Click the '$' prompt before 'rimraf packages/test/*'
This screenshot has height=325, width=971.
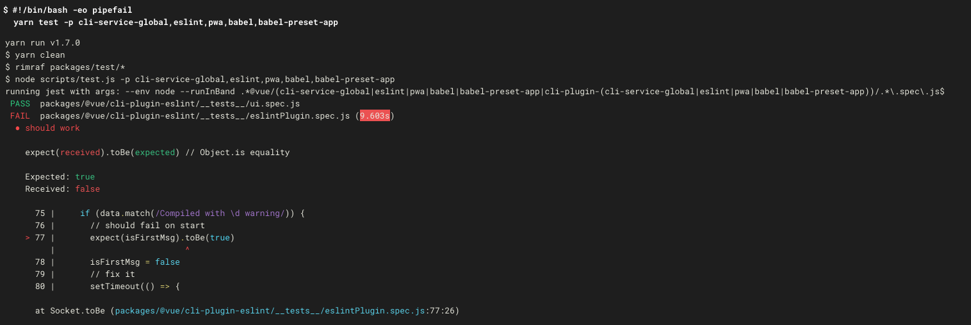pyautogui.click(x=8, y=67)
